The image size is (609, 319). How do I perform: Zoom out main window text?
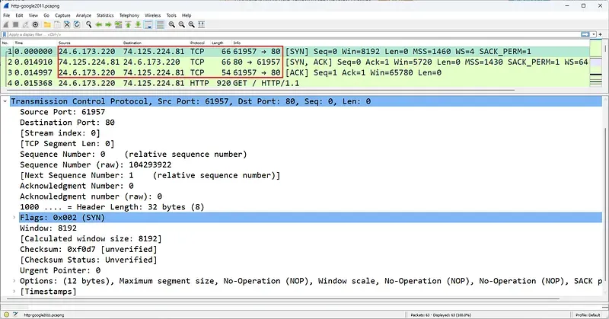pyautogui.click(x=181, y=24)
